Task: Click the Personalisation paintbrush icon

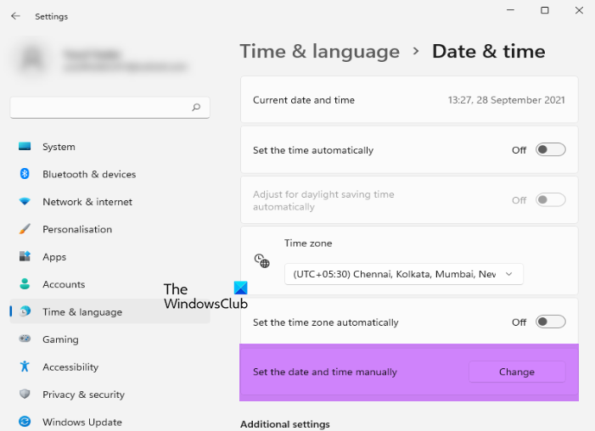Action: point(25,229)
